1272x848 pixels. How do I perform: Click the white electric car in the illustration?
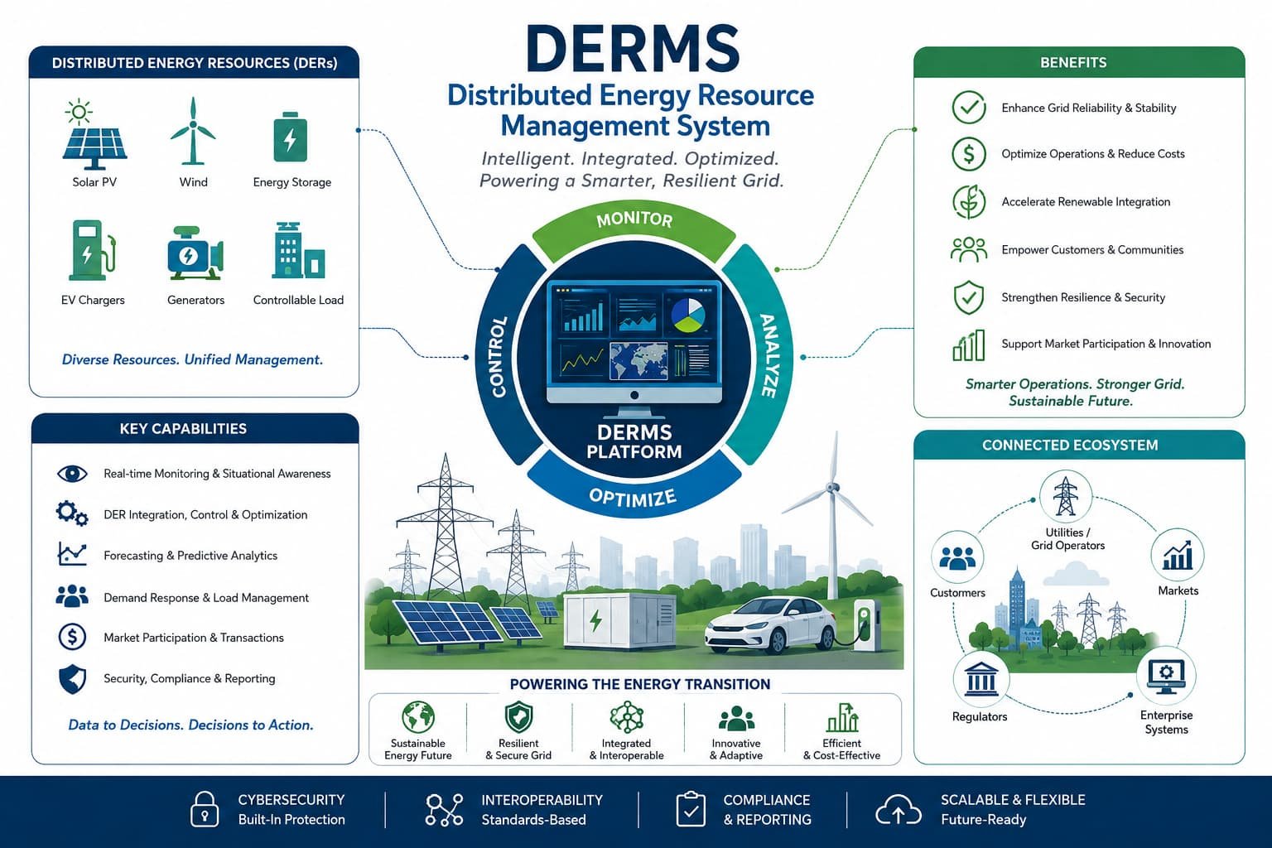tap(771, 625)
